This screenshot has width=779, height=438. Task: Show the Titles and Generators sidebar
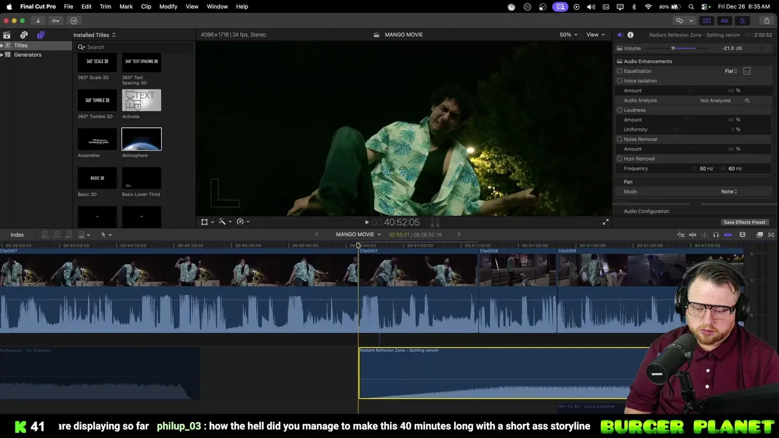(x=41, y=35)
